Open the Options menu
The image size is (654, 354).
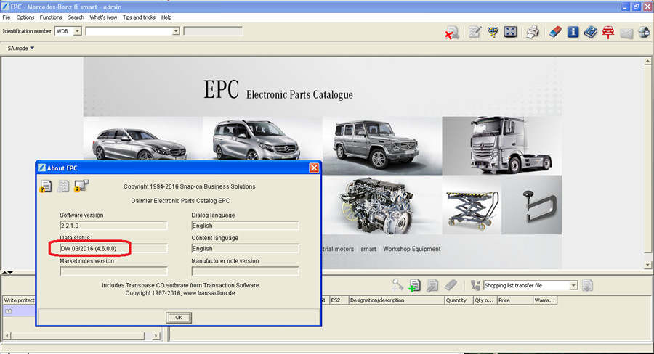click(25, 17)
